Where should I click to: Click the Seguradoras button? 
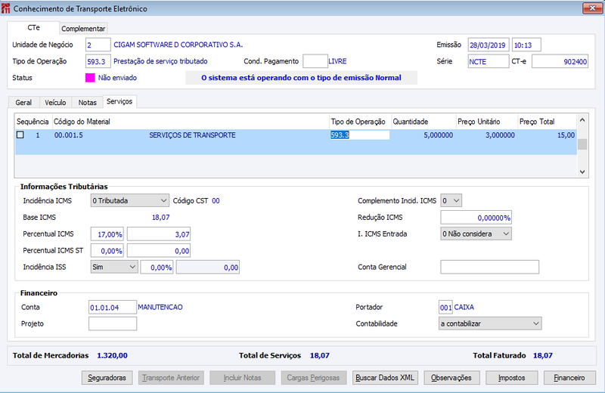107,378
